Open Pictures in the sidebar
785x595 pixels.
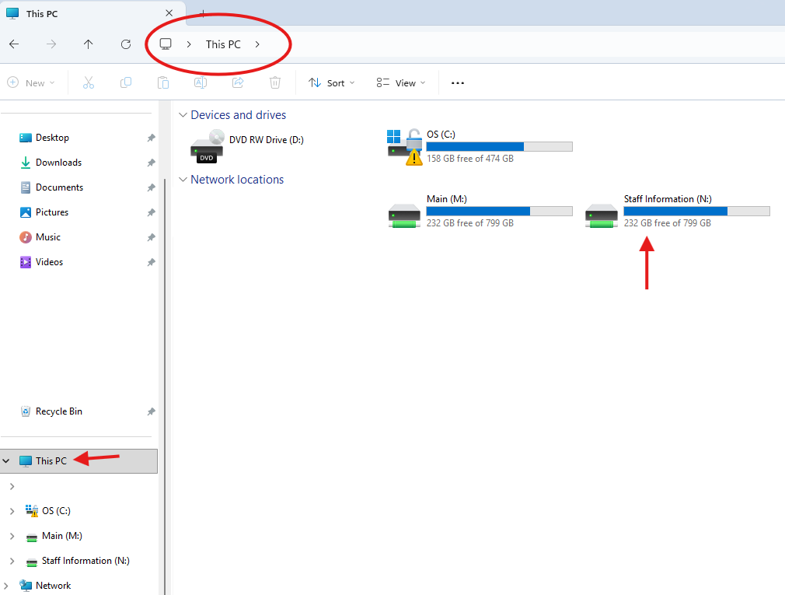(x=51, y=212)
